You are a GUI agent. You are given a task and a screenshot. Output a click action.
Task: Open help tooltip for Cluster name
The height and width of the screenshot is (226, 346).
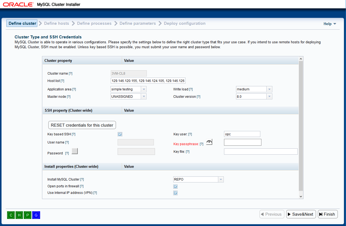tap(70, 74)
